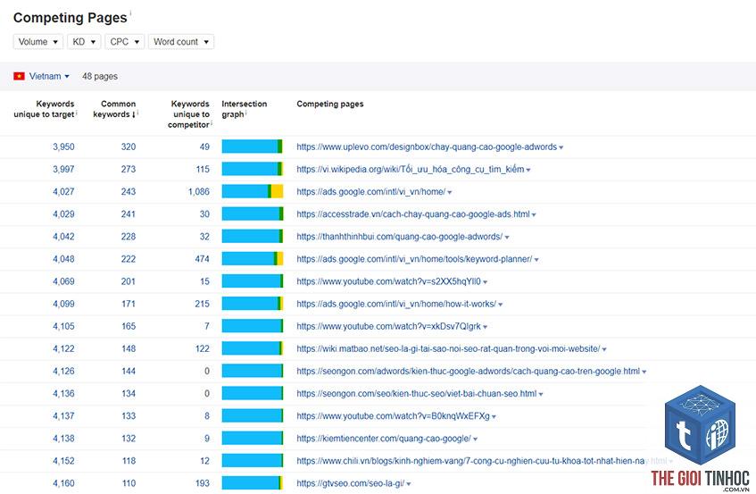Expand arrow next to accesstrade.vn URL
Image resolution: width=756 pixels, height=494 pixels.
pos(534,215)
